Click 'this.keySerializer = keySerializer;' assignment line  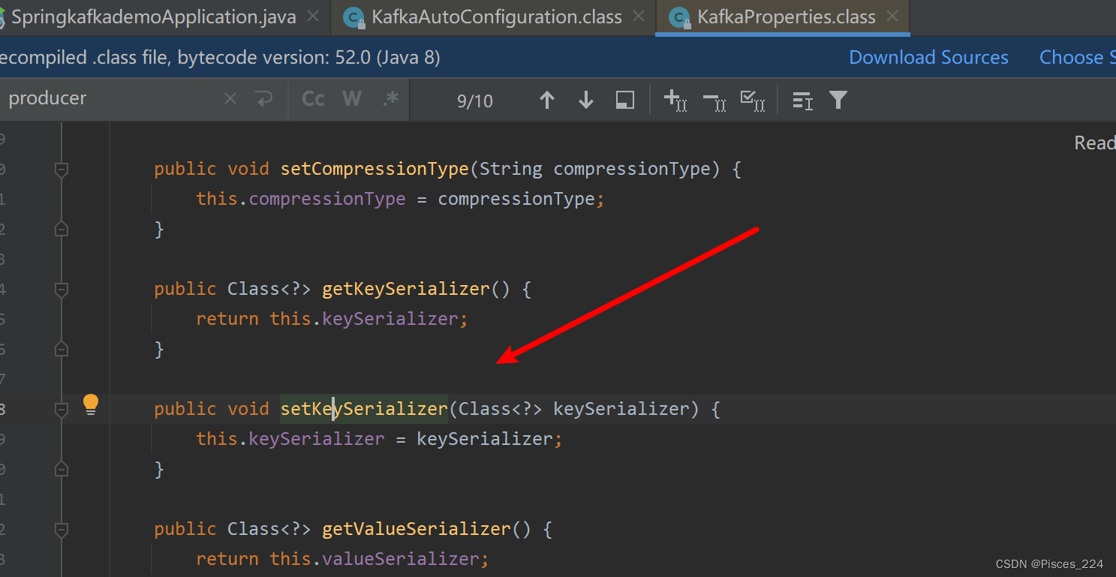(379, 439)
